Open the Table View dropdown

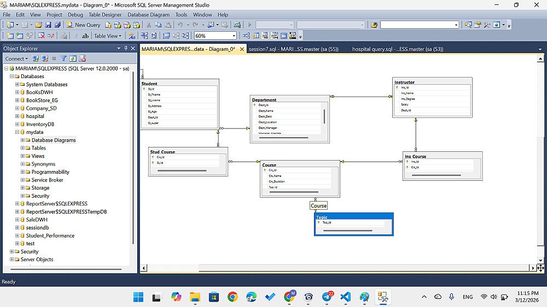tap(107, 36)
